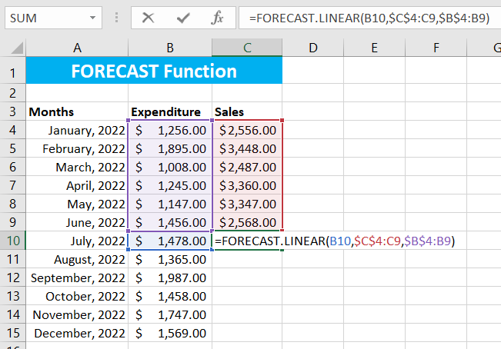Select the Sales header cell

(x=247, y=111)
